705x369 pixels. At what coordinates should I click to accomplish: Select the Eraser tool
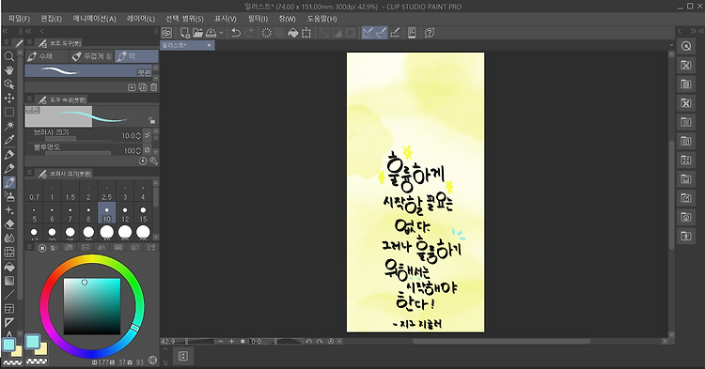[9, 224]
